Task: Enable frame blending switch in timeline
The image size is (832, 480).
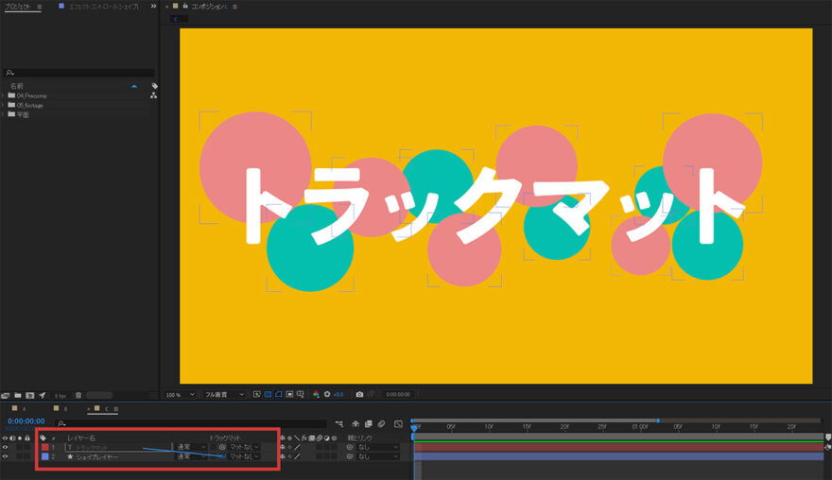Action: coord(368,423)
